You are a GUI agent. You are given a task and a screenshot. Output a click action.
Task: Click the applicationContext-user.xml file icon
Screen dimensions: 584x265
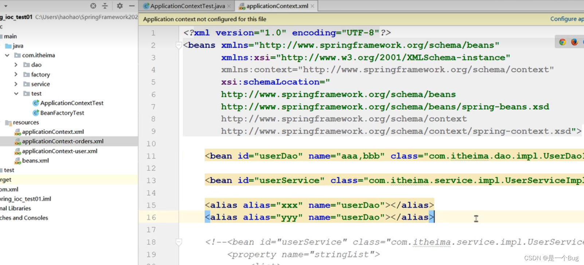(x=17, y=151)
